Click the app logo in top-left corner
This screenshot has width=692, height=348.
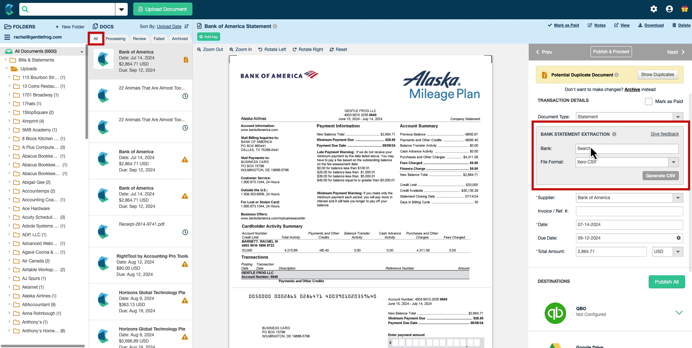(x=9, y=9)
